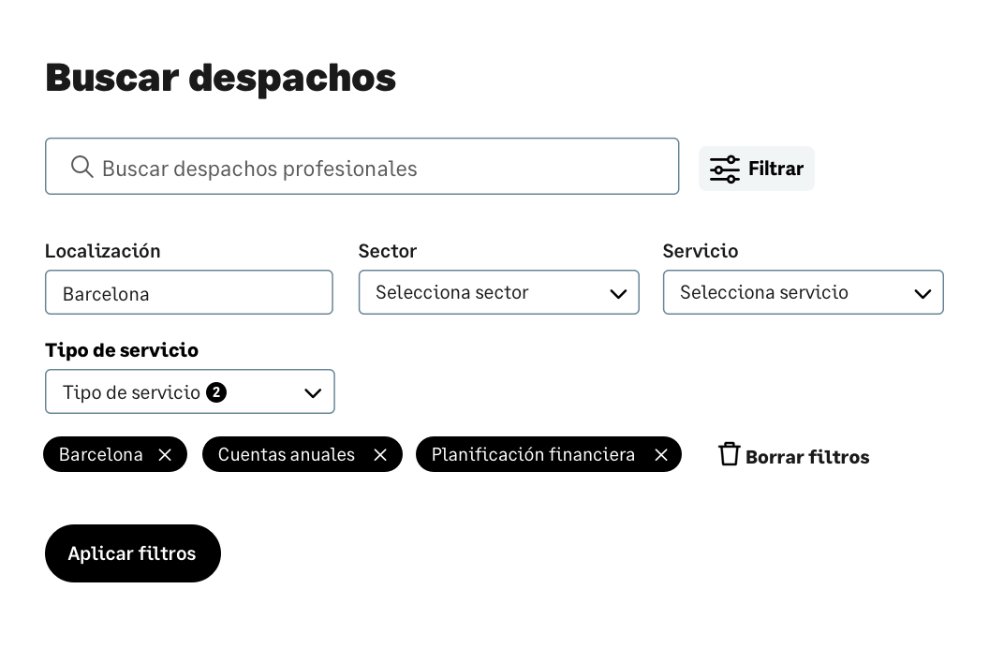Click the count badge showing 2
989x663 pixels.
[216, 392]
